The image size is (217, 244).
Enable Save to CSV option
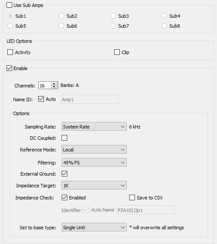point(132,198)
